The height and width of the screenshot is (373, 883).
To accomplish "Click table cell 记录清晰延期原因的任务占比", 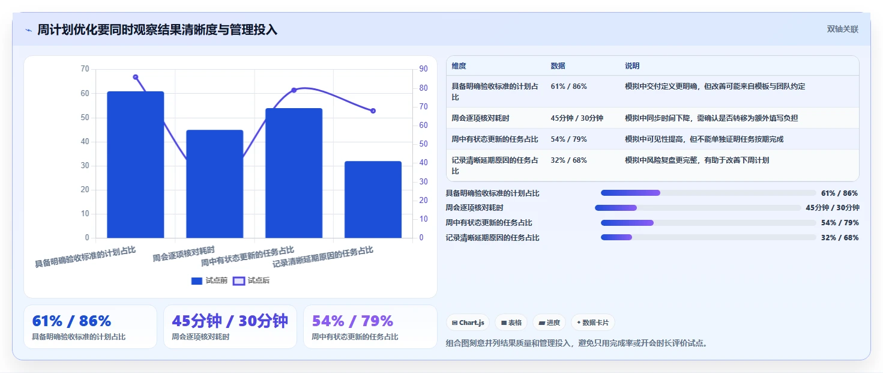I will coord(495,166).
